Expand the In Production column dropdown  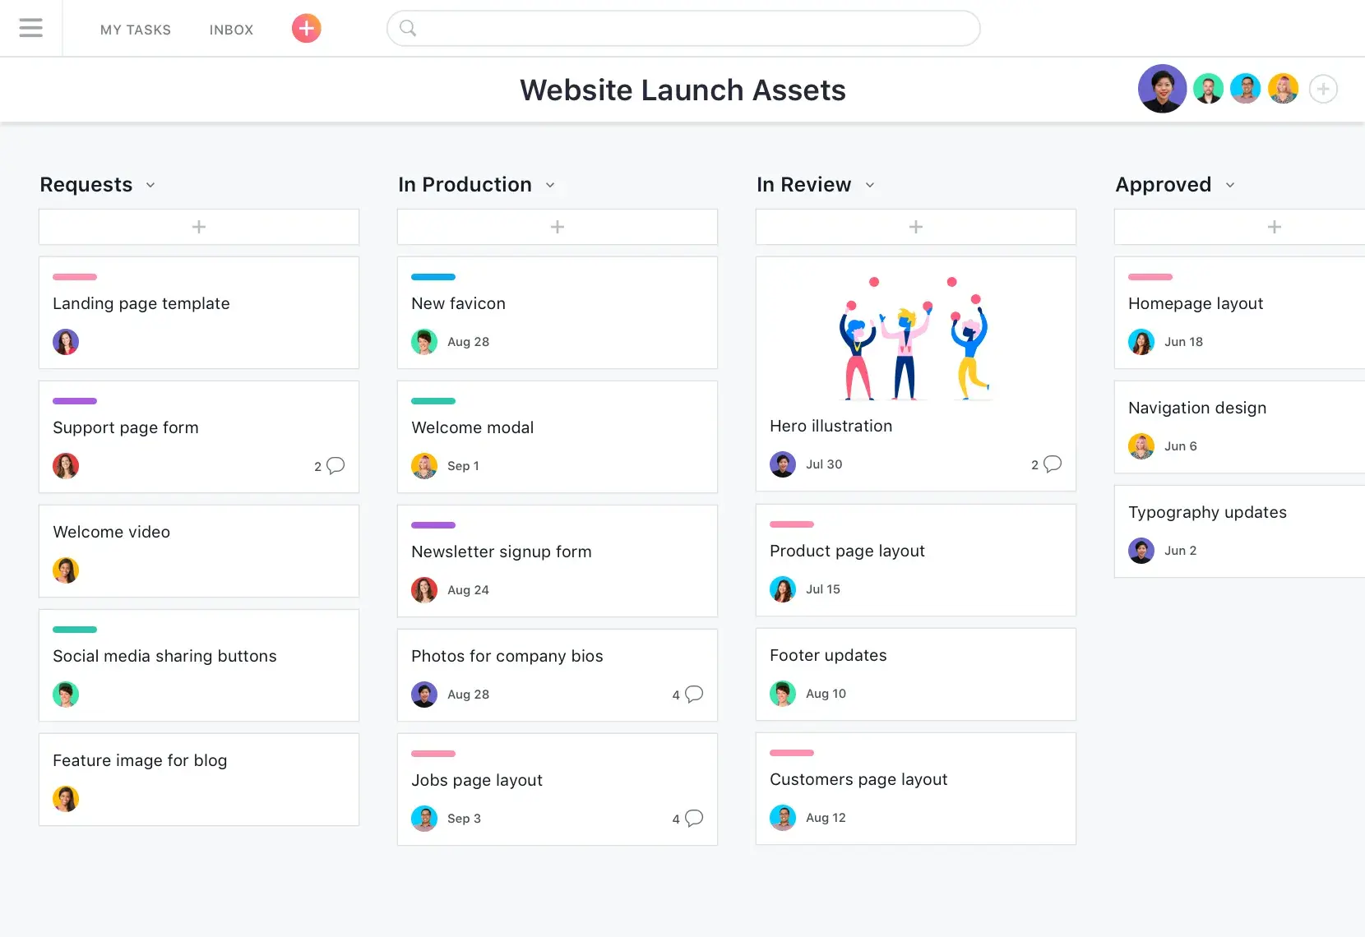[550, 185]
